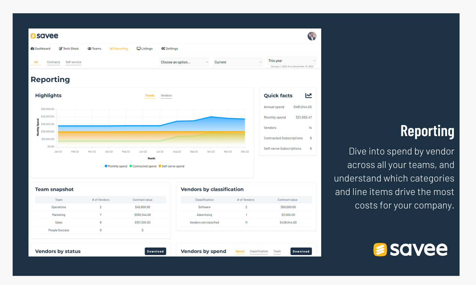This screenshot has width=476, height=285.
Task: Open the user profile avatar
Action: pyautogui.click(x=312, y=36)
